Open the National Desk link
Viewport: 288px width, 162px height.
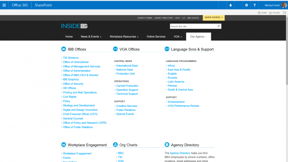coord(124,70)
